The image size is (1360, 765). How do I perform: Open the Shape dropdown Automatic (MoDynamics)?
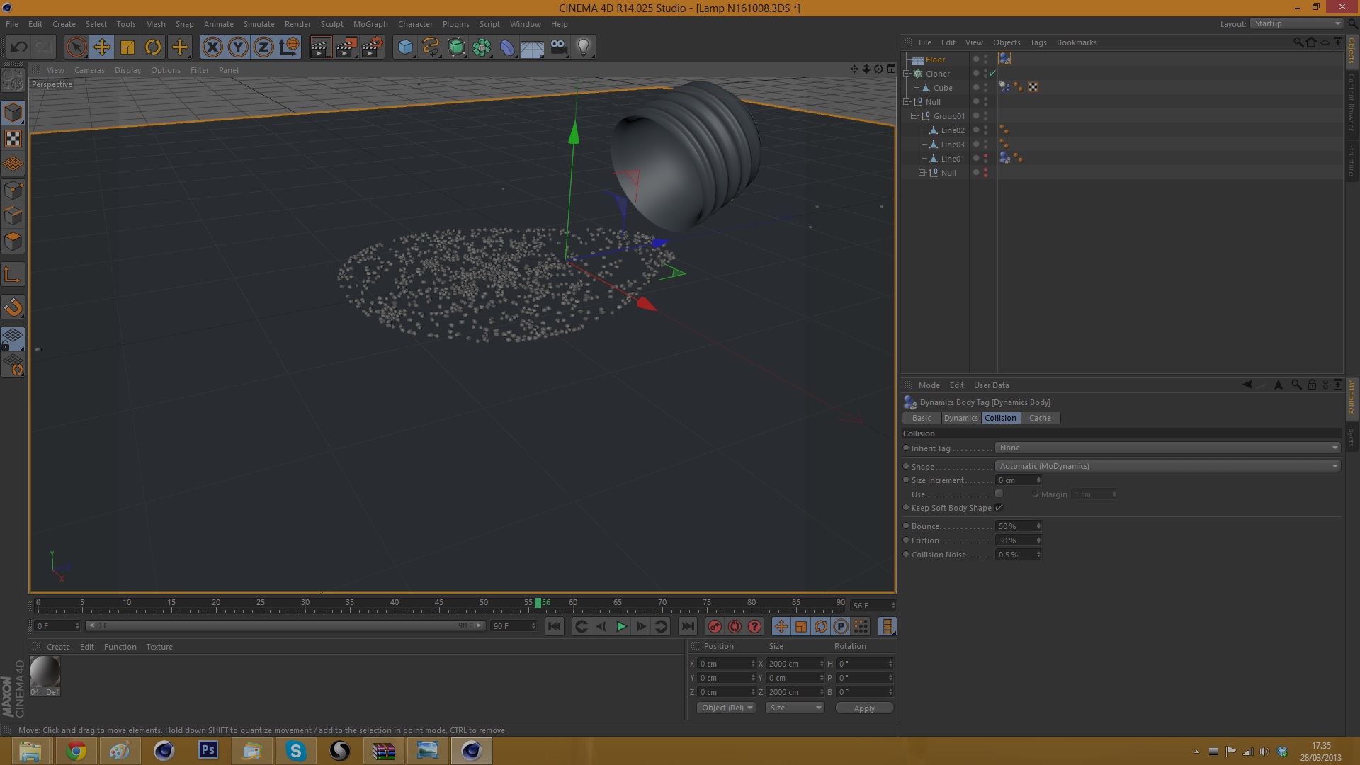(1167, 466)
